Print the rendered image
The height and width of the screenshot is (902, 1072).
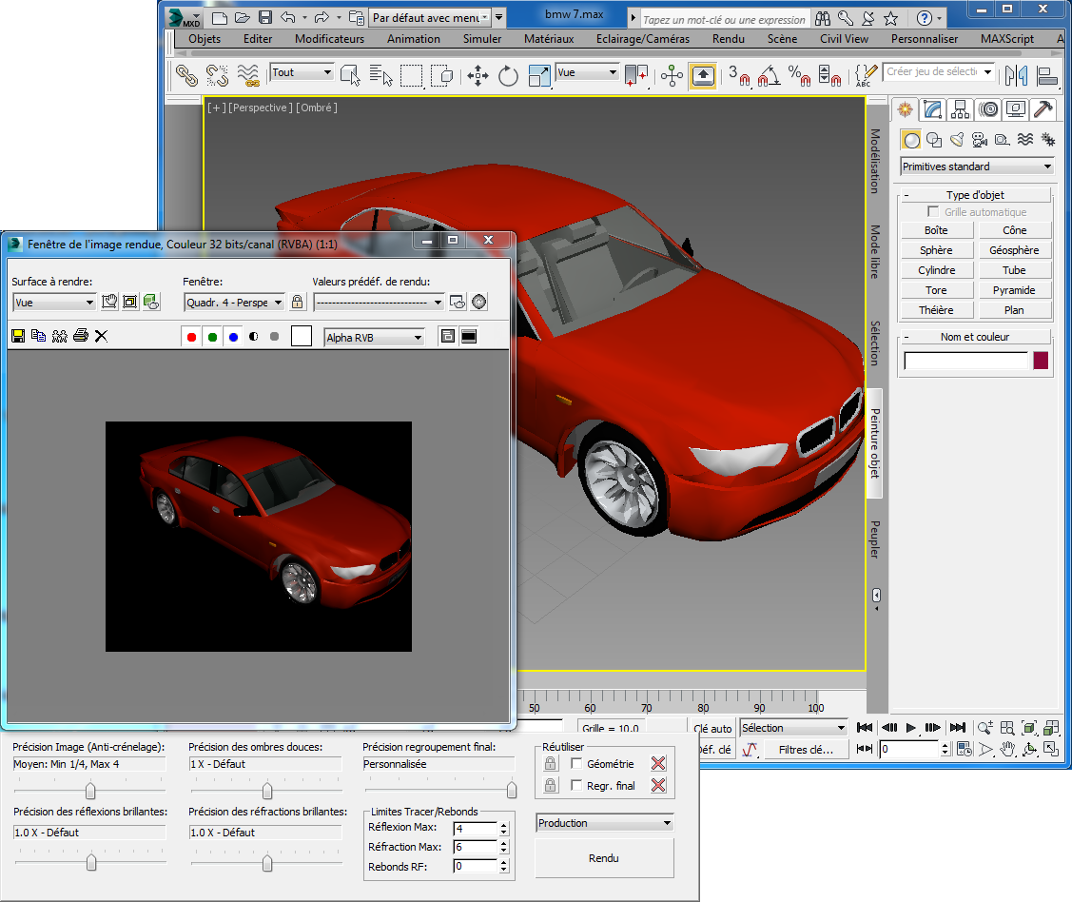[81, 336]
